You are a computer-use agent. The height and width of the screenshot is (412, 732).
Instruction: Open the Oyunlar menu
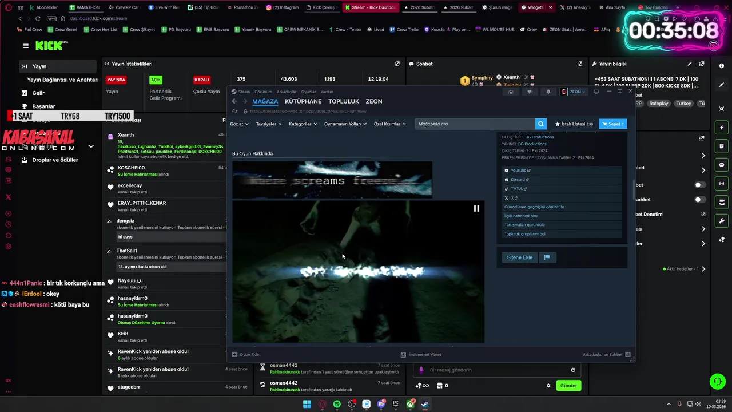(308, 92)
